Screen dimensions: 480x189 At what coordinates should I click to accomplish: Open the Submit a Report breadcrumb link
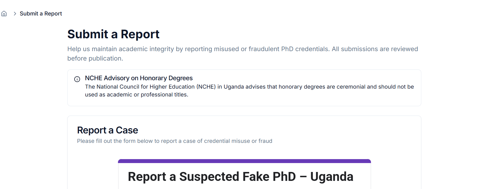[x=41, y=14]
